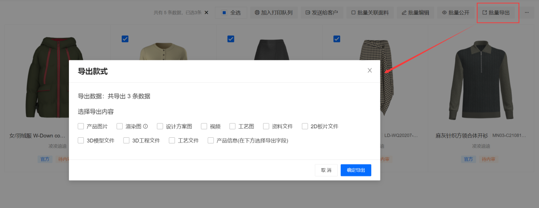The width and height of the screenshot is (539, 208).
Task: Check the 产品图片 checkbox
Action: coord(80,127)
